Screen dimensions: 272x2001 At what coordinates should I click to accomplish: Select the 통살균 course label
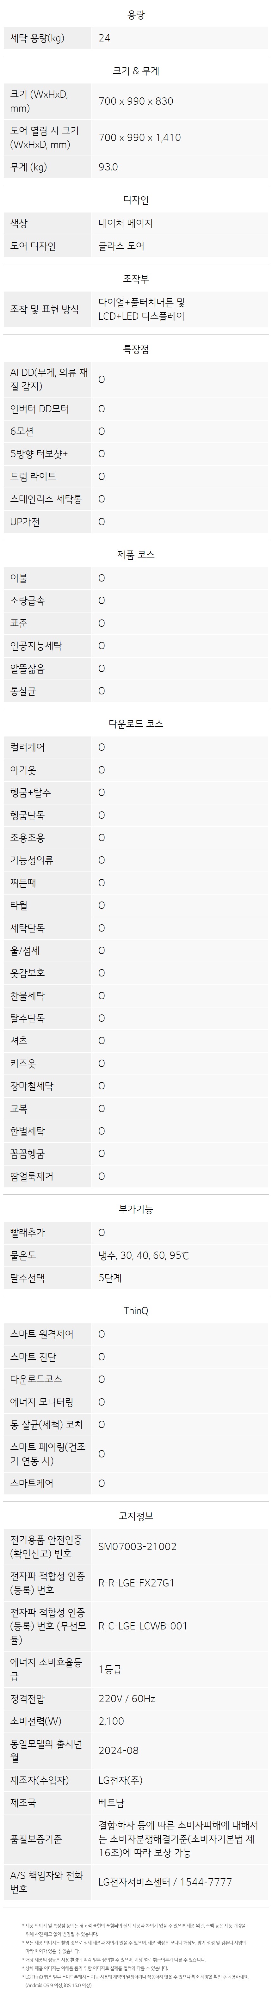23,691
